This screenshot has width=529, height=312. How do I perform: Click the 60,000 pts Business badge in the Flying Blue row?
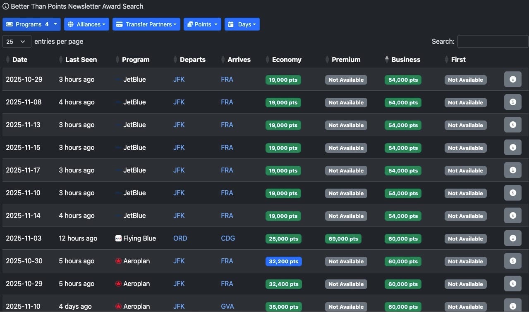[403, 239]
